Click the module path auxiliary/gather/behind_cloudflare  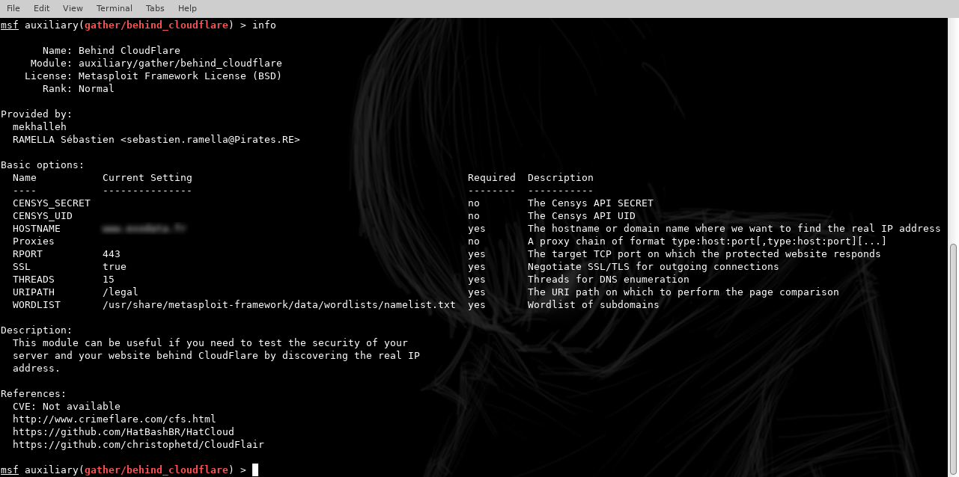(x=180, y=64)
